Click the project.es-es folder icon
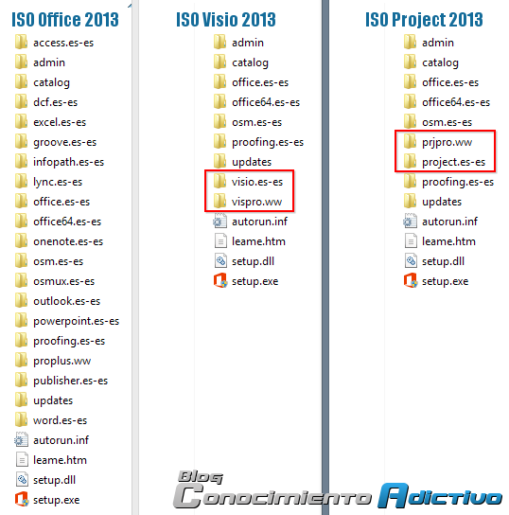 click(410, 161)
